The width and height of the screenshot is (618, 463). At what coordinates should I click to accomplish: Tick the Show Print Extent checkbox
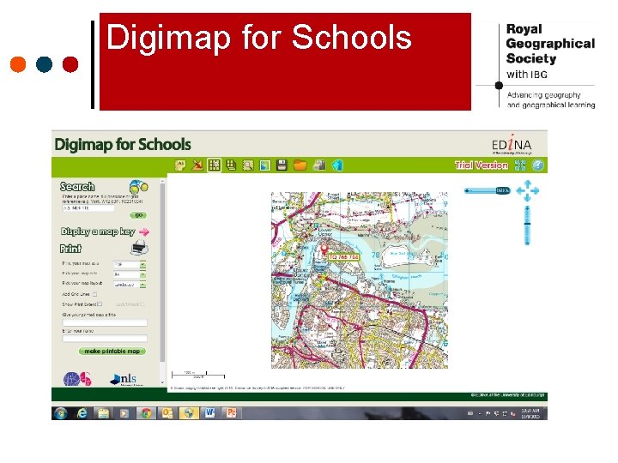point(100,304)
